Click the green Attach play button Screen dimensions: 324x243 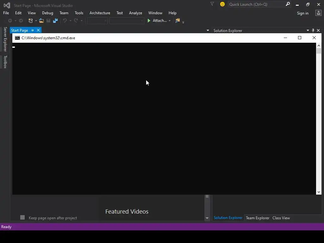tap(149, 21)
